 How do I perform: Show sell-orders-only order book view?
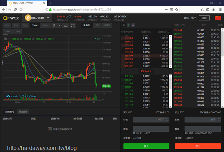point(133,25)
